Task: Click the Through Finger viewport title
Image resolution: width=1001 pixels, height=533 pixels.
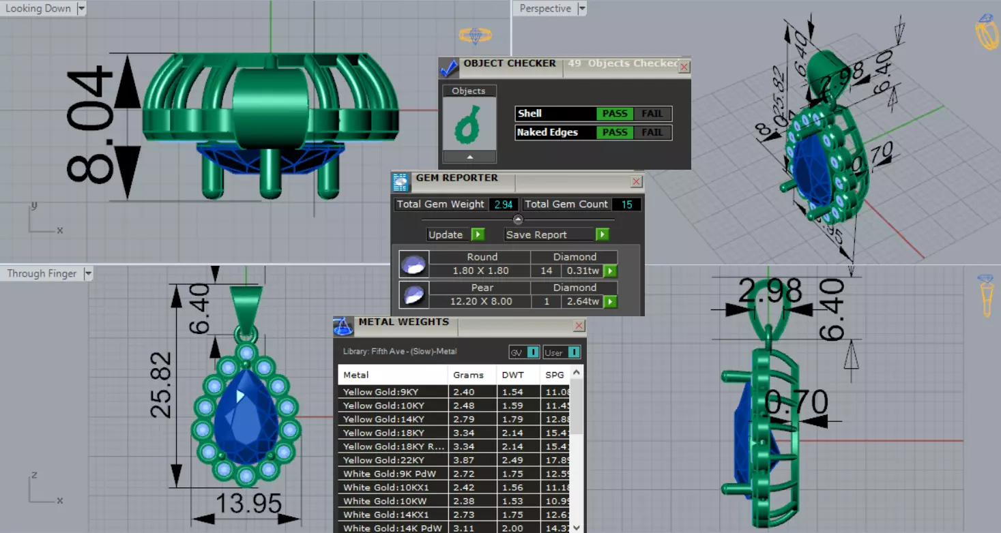Action: coord(42,273)
